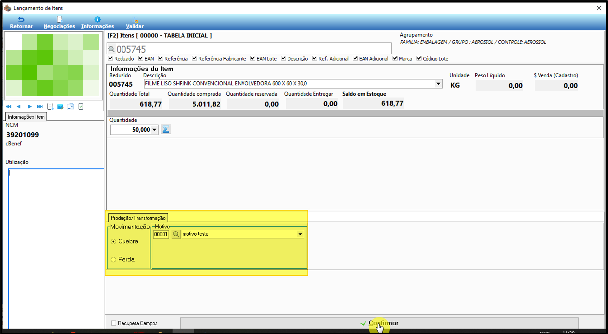Go to the previous image record
The width and height of the screenshot is (608, 334).
coord(18,106)
